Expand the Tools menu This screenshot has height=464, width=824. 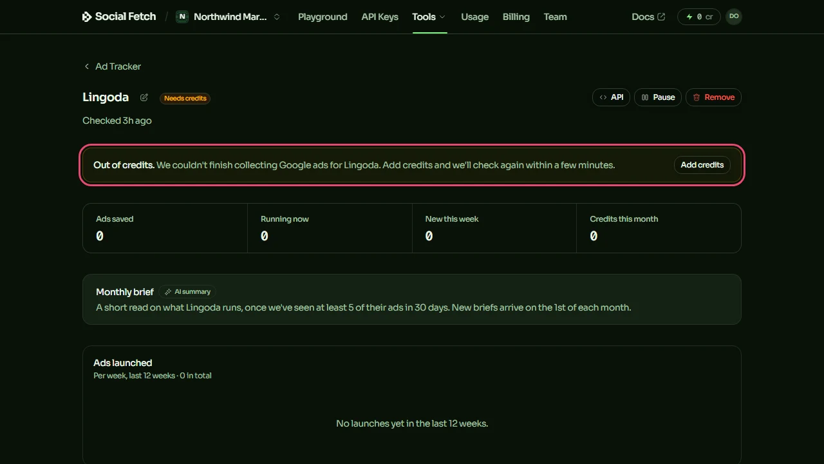pos(429,17)
